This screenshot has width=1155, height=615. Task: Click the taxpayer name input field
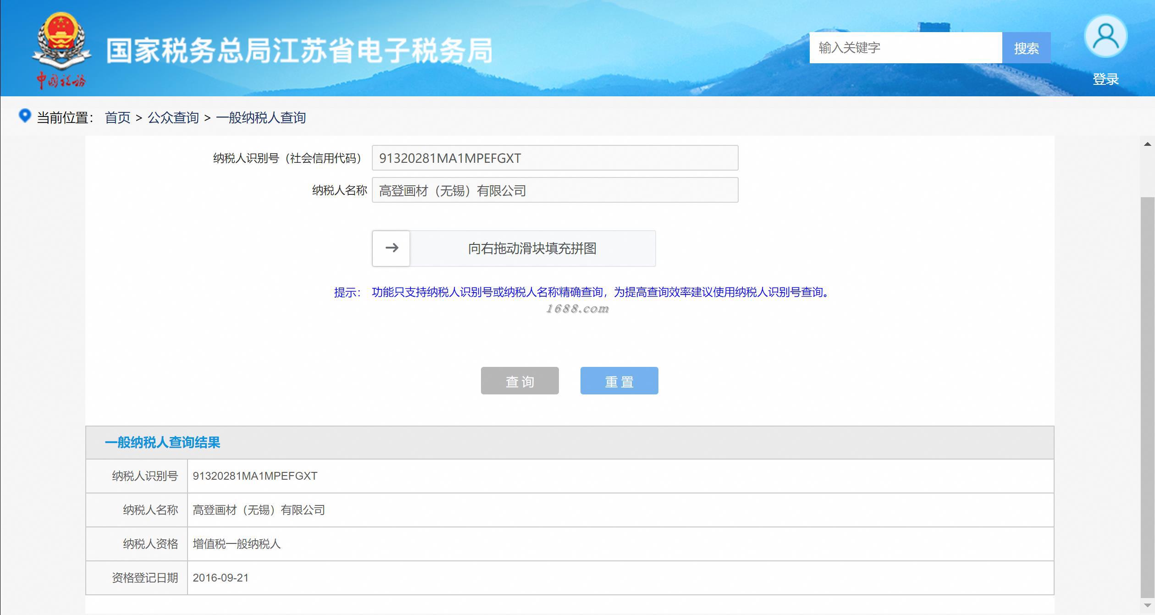coord(554,190)
